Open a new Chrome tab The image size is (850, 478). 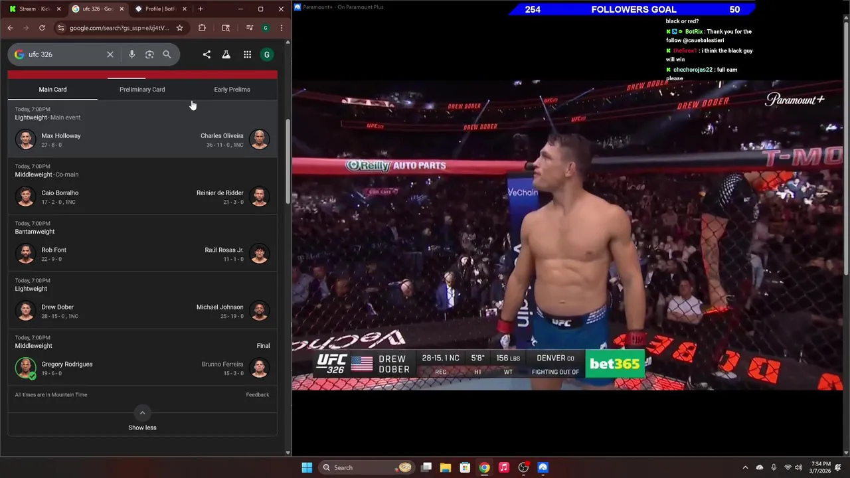pyautogui.click(x=201, y=9)
